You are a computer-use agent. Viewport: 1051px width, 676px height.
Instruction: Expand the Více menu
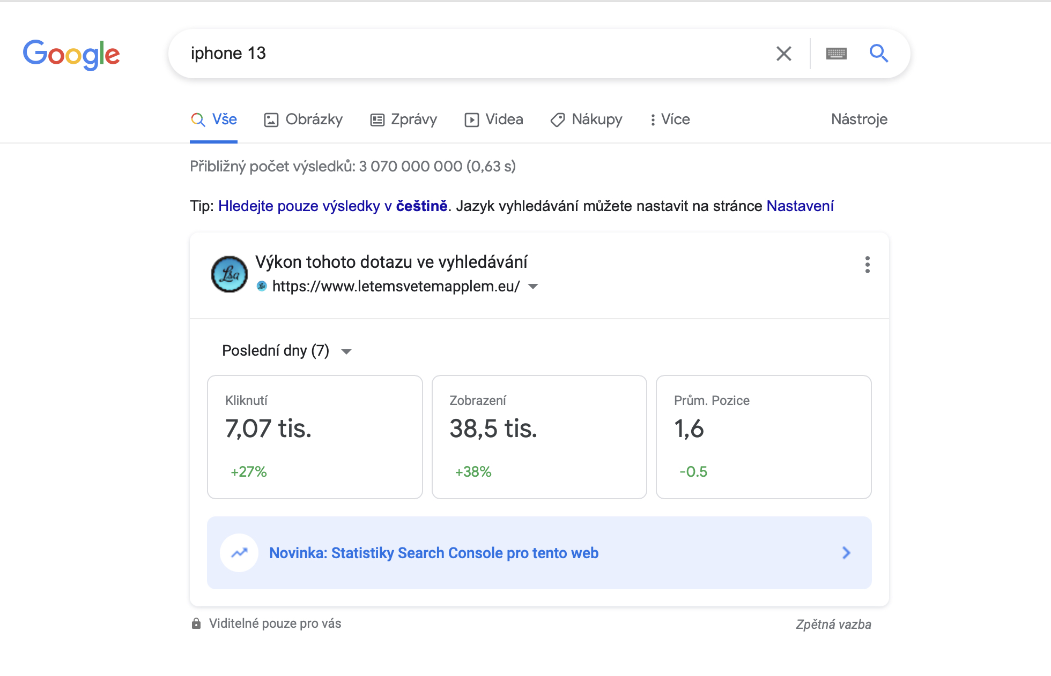[x=670, y=119]
